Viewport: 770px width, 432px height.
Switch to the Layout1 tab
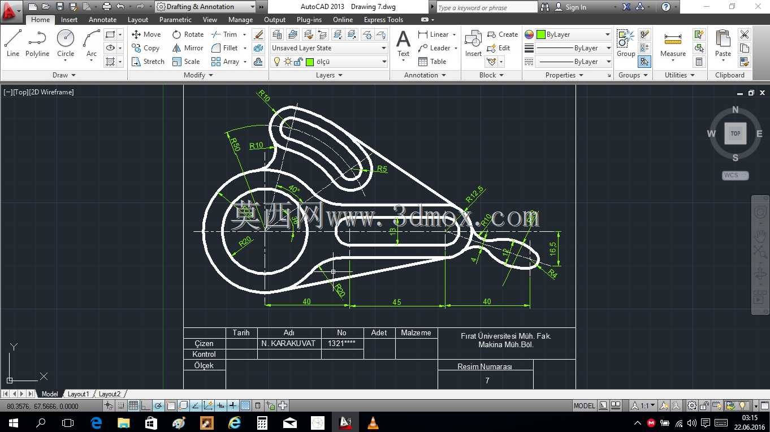coord(78,394)
